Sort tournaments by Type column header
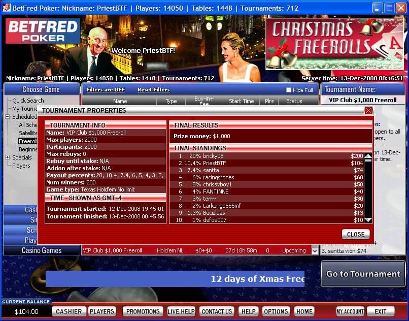Viewport: 409px width, 321px height. point(171,101)
